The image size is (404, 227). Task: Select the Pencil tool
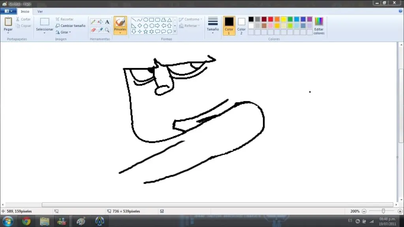click(x=93, y=22)
